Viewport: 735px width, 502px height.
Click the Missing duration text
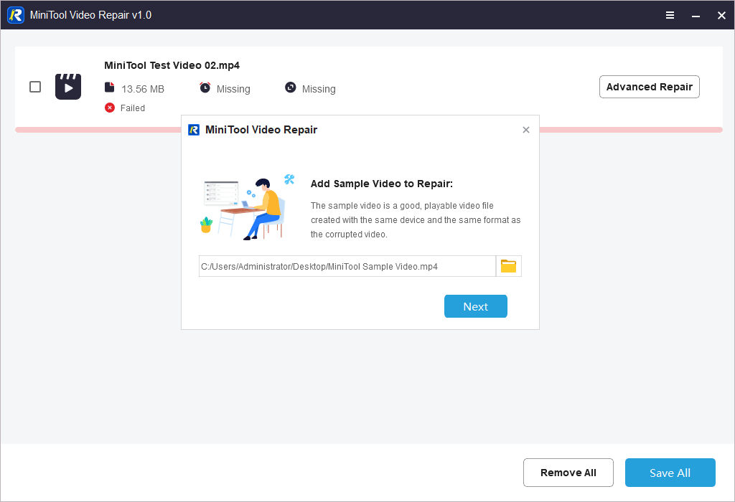click(233, 89)
